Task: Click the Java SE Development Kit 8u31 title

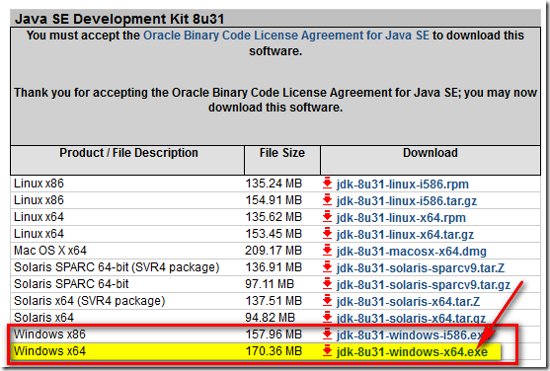Action: tap(119, 19)
